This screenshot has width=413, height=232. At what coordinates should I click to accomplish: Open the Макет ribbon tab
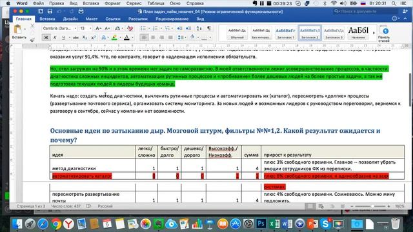point(92,19)
